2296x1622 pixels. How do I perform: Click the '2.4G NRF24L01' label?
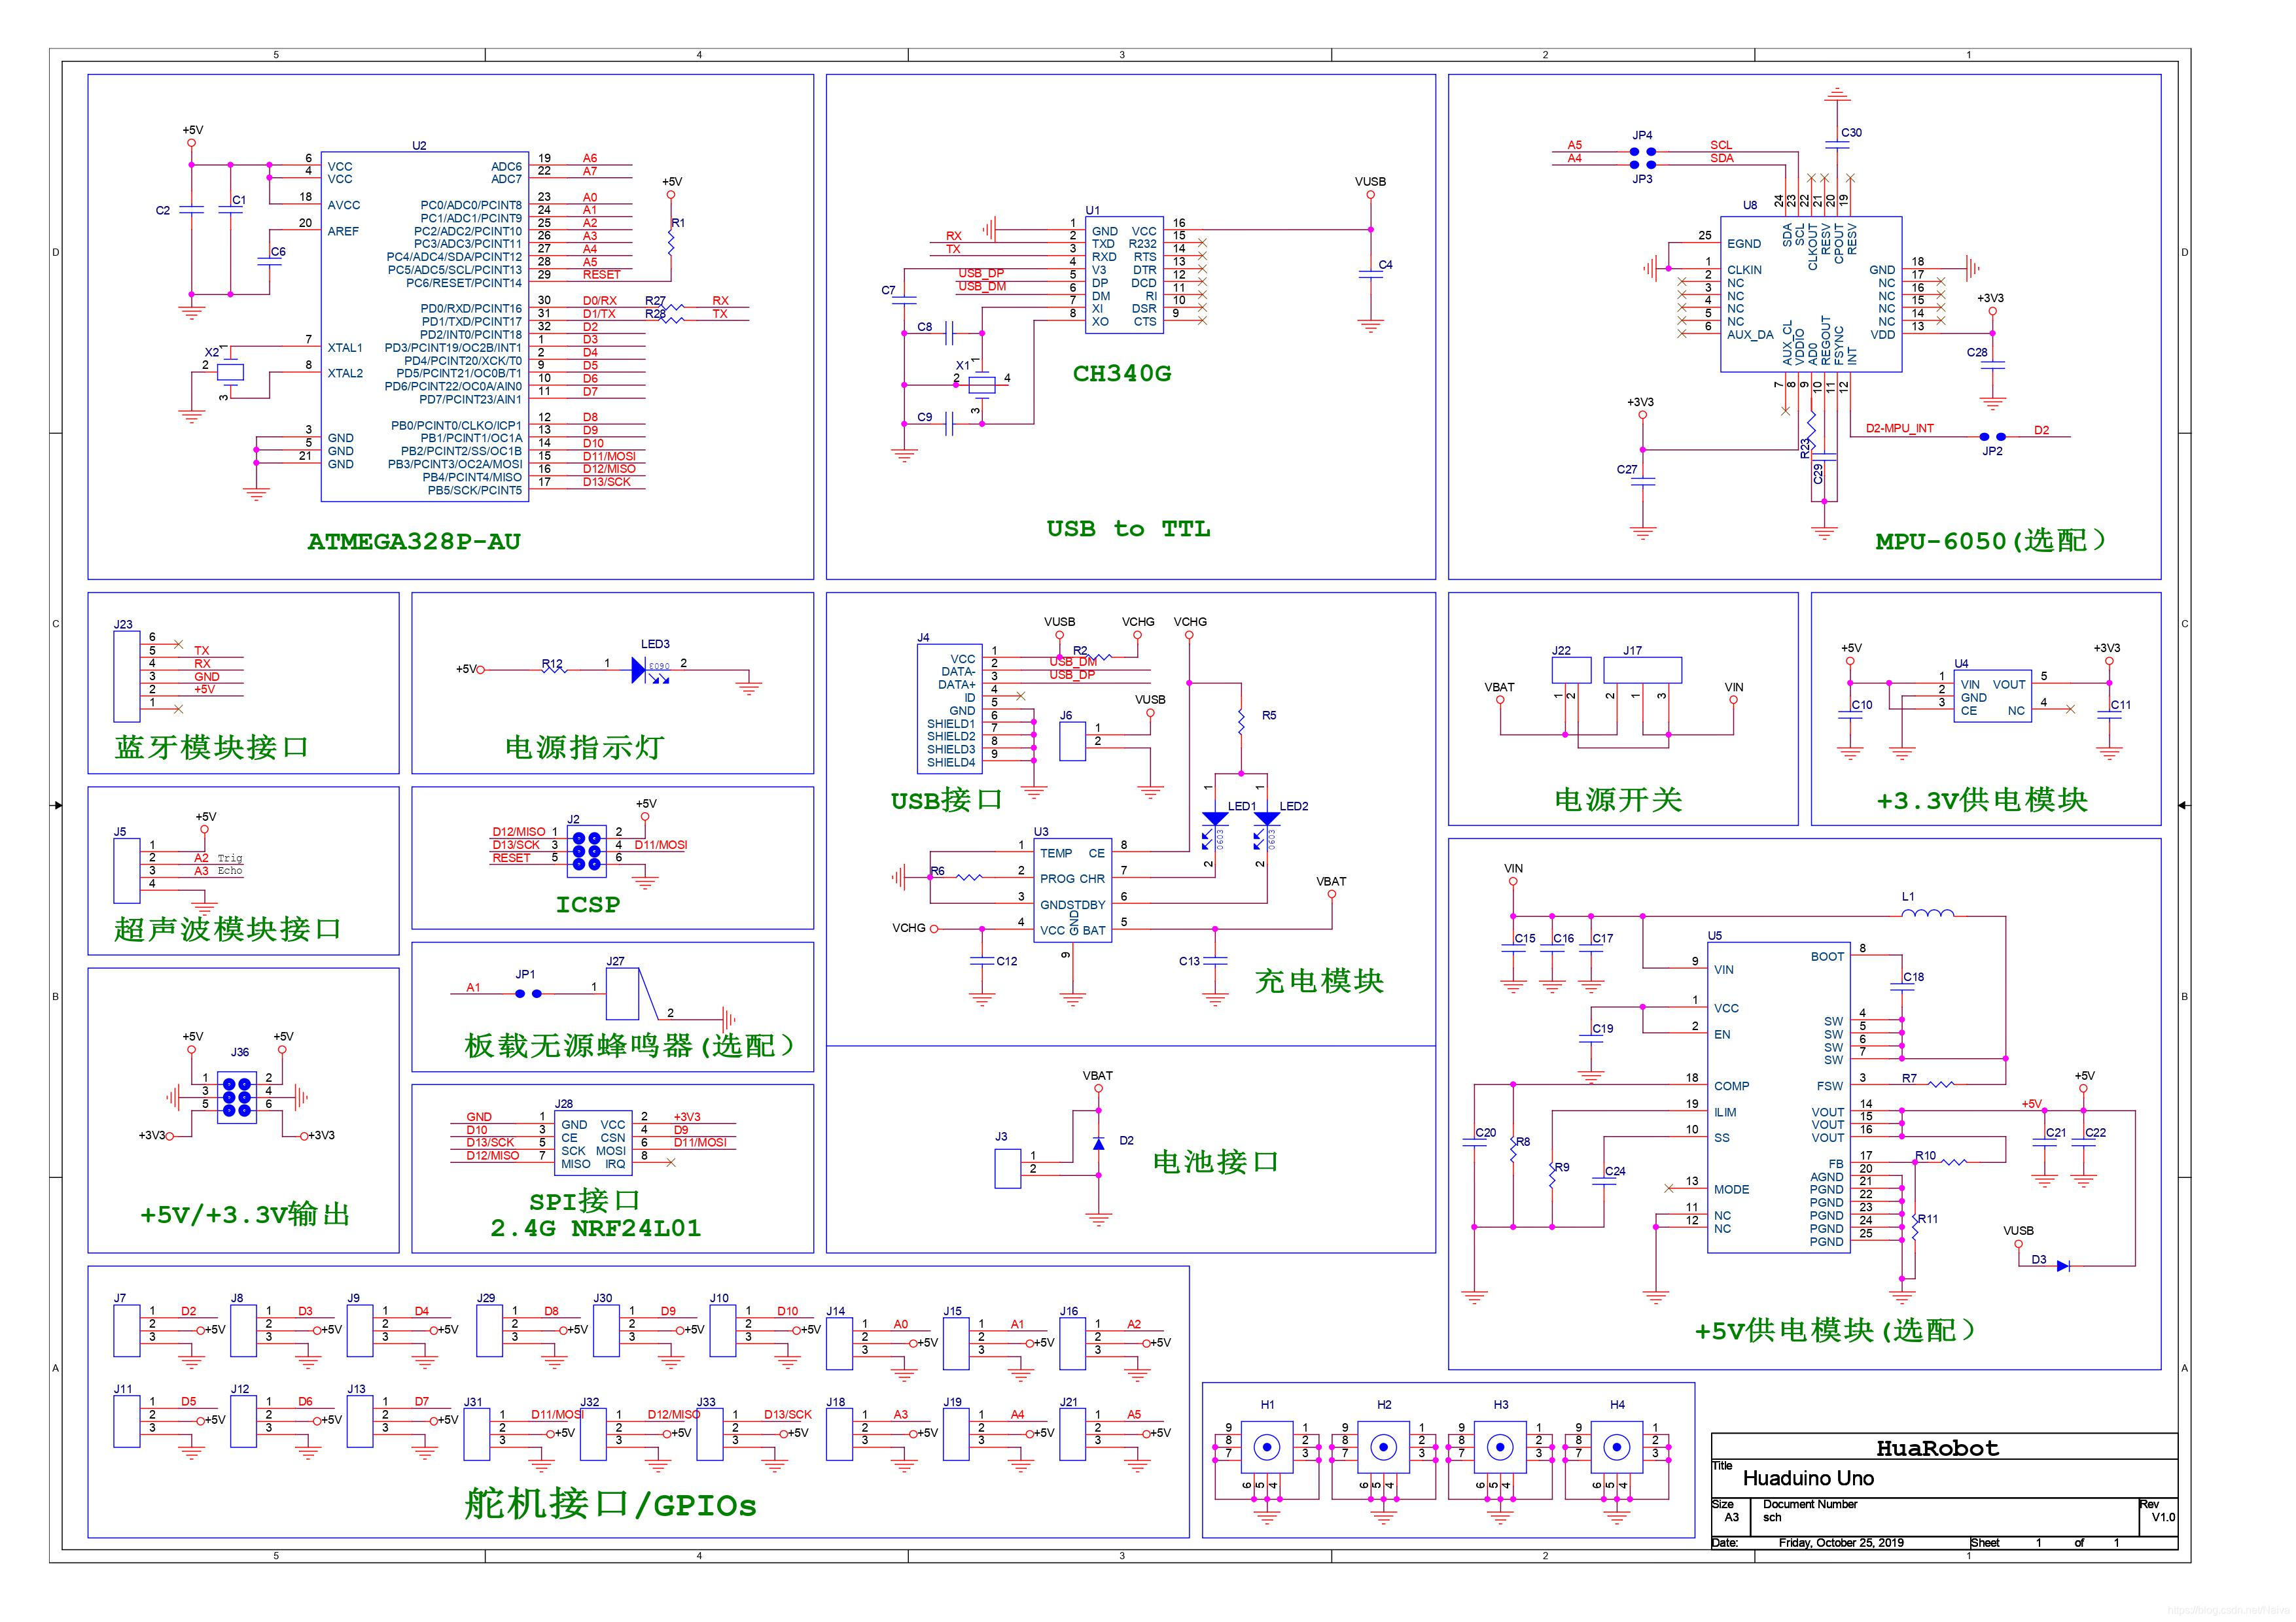(x=596, y=1228)
